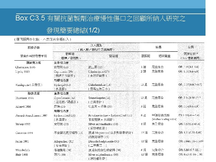Select author cell 'Wunderlich'
Screen dimensions: 216x162
[x=22, y=150]
